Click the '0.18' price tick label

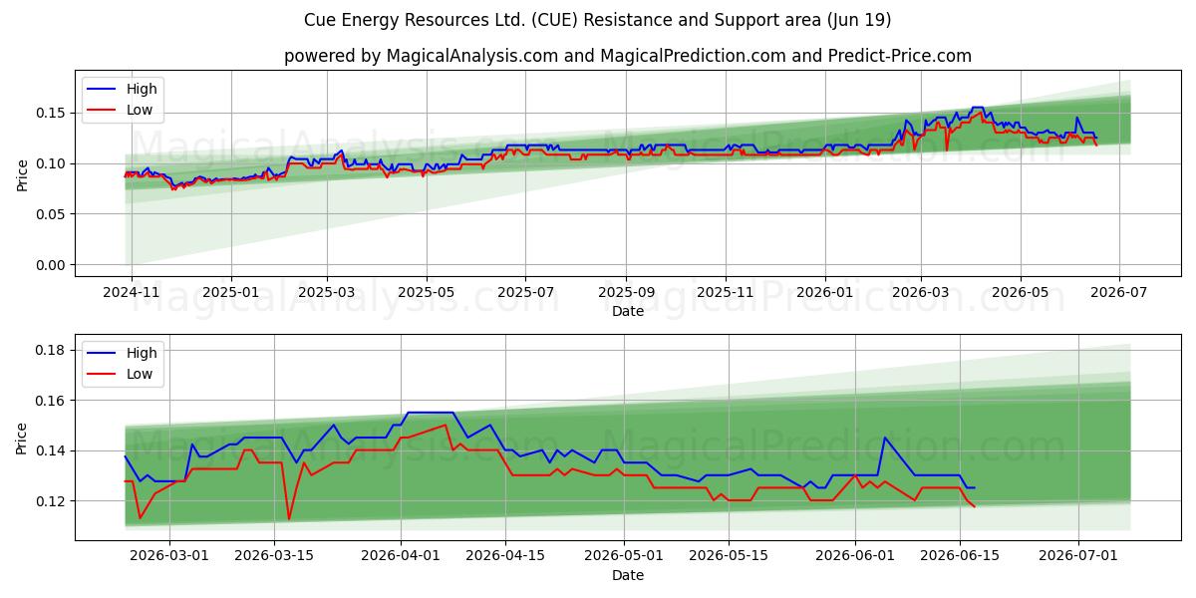tap(53, 350)
